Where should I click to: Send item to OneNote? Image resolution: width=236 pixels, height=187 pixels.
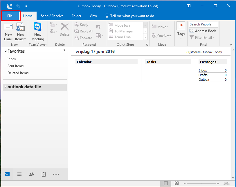161,36
